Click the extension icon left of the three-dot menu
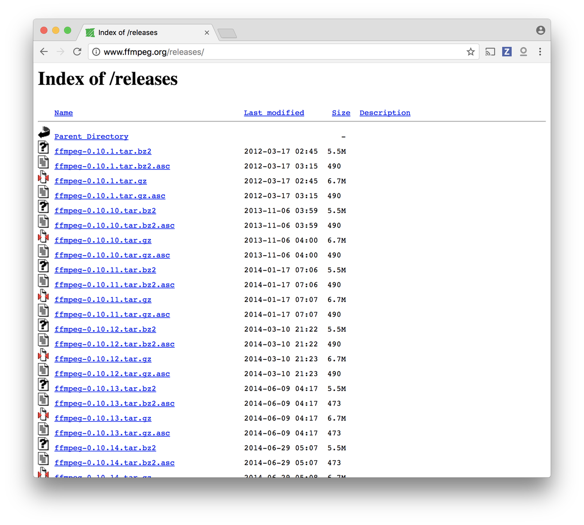This screenshot has width=584, height=525. pyautogui.click(x=524, y=52)
